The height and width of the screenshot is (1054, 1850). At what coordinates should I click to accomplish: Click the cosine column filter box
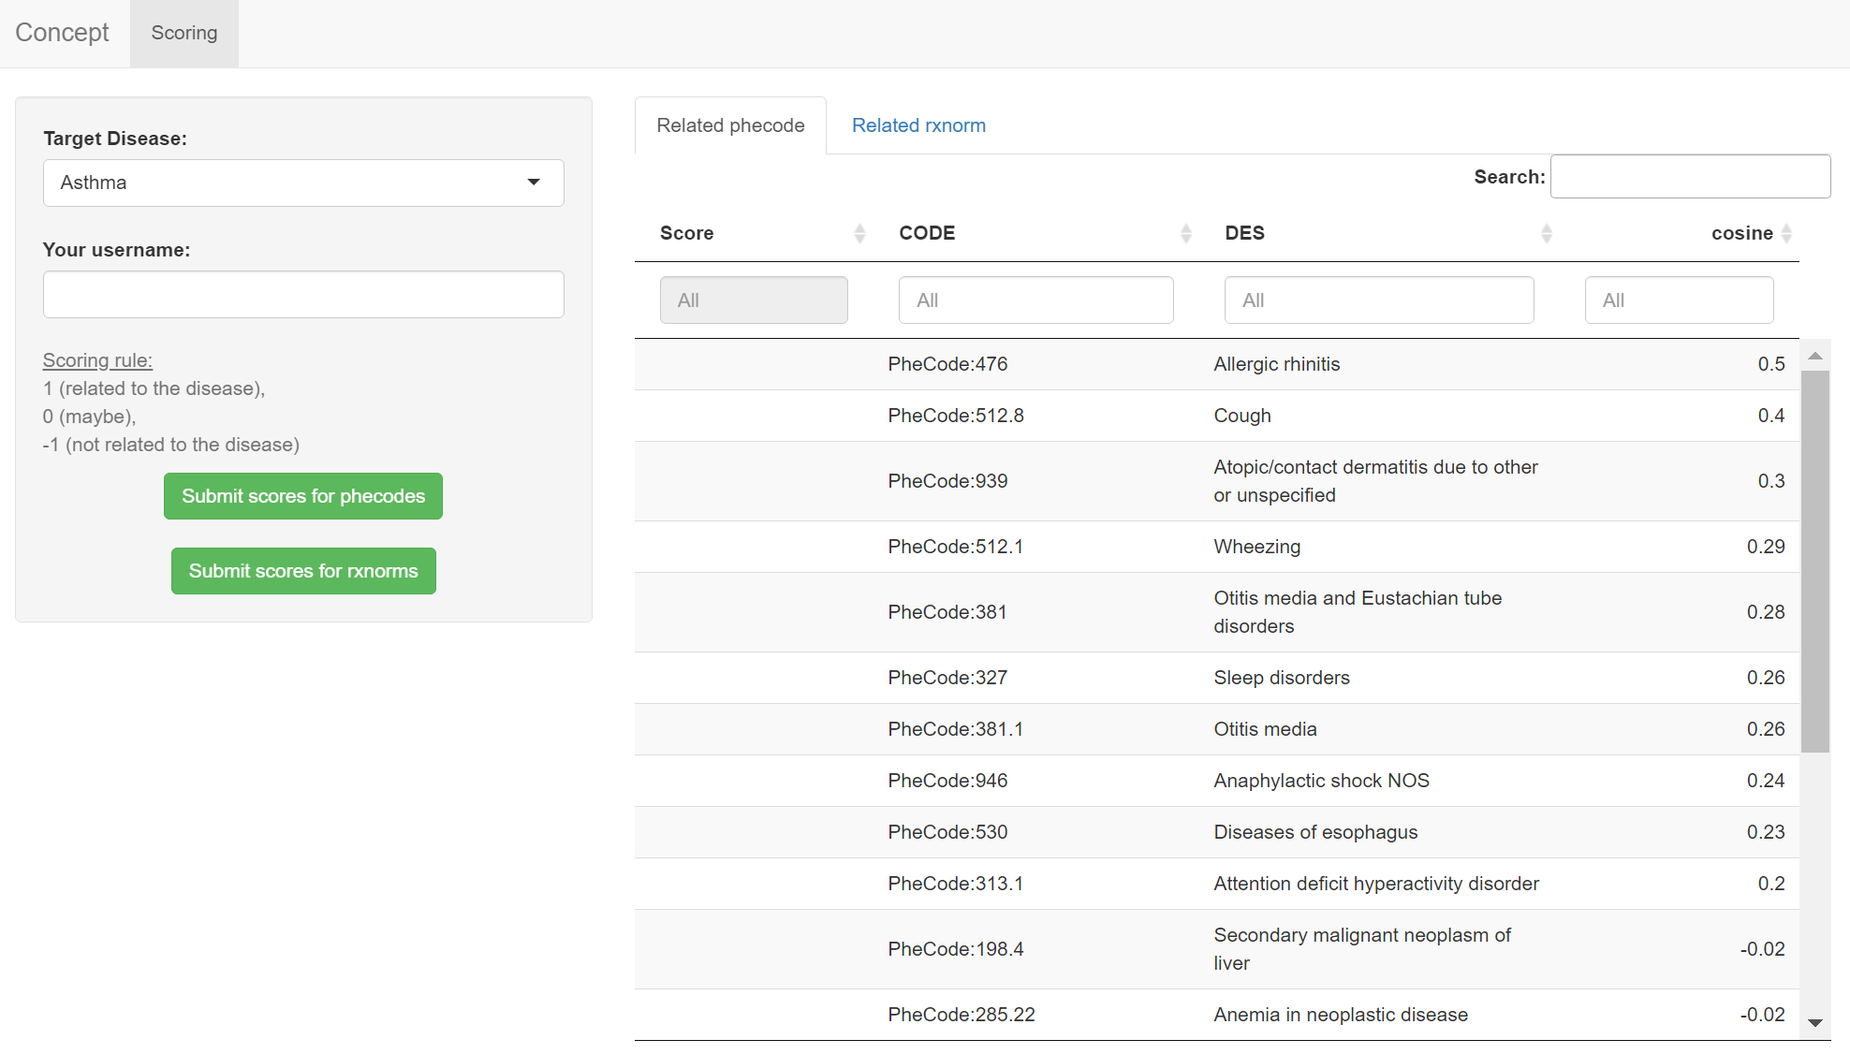pos(1678,300)
